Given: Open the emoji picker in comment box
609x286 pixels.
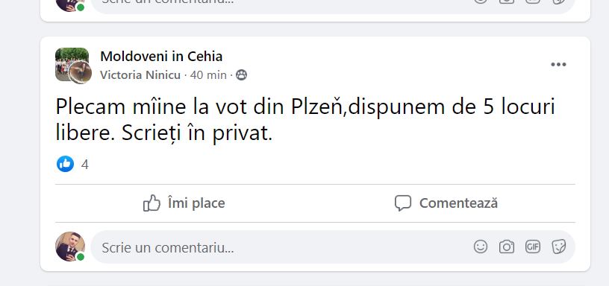Looking at the screenshot, I should tap(481, 247).
